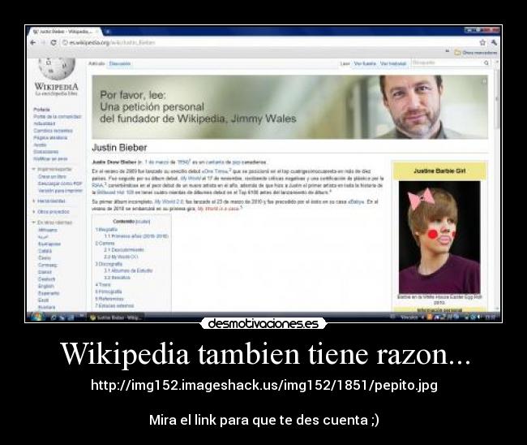Collapse the Imprimir/exportar sidebar section
The height and width of the screenshot is (445, 527).
click(52, 169)
